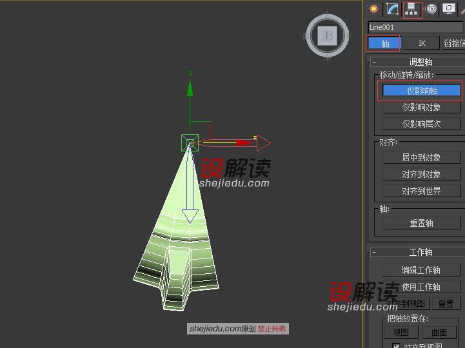Click the green Y-axis gizmo arrow

190,87
